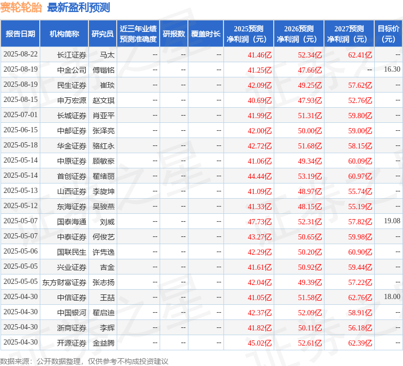Click the 目标价 column header

point(388,34)
